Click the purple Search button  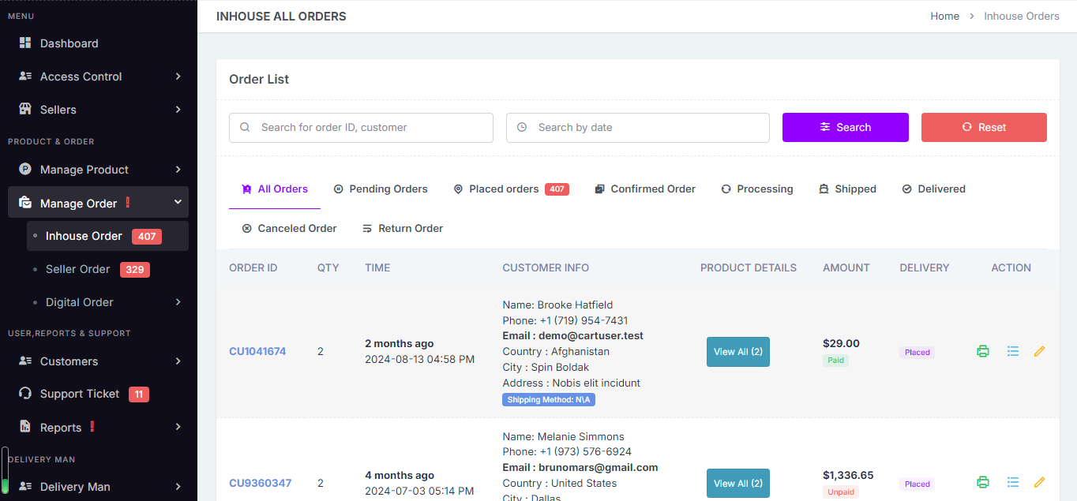846,127
